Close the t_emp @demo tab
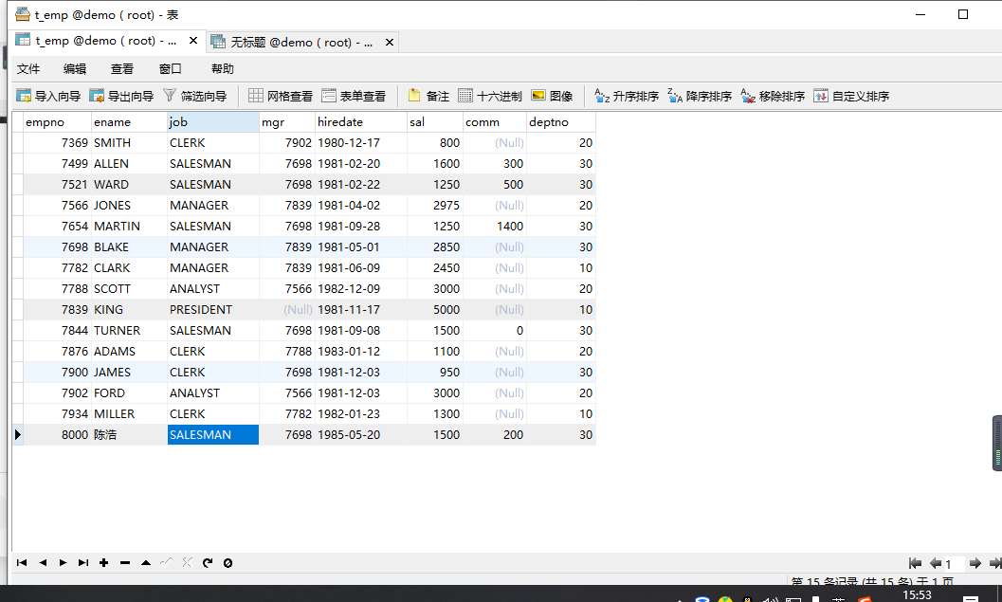This screenshot has height=602, width=1002. click(193, 41)
